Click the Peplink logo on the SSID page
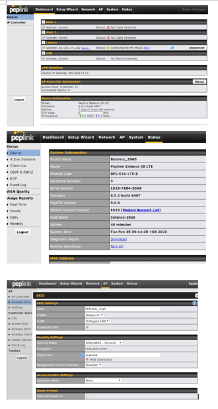 (22, 284)
